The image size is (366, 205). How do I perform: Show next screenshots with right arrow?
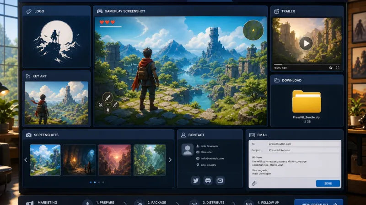(170, 160)
